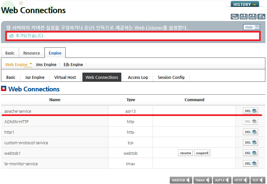The image size is (267, 184).
Task: Click the XML download icon in top toolbar
Action: pos(252,17)
